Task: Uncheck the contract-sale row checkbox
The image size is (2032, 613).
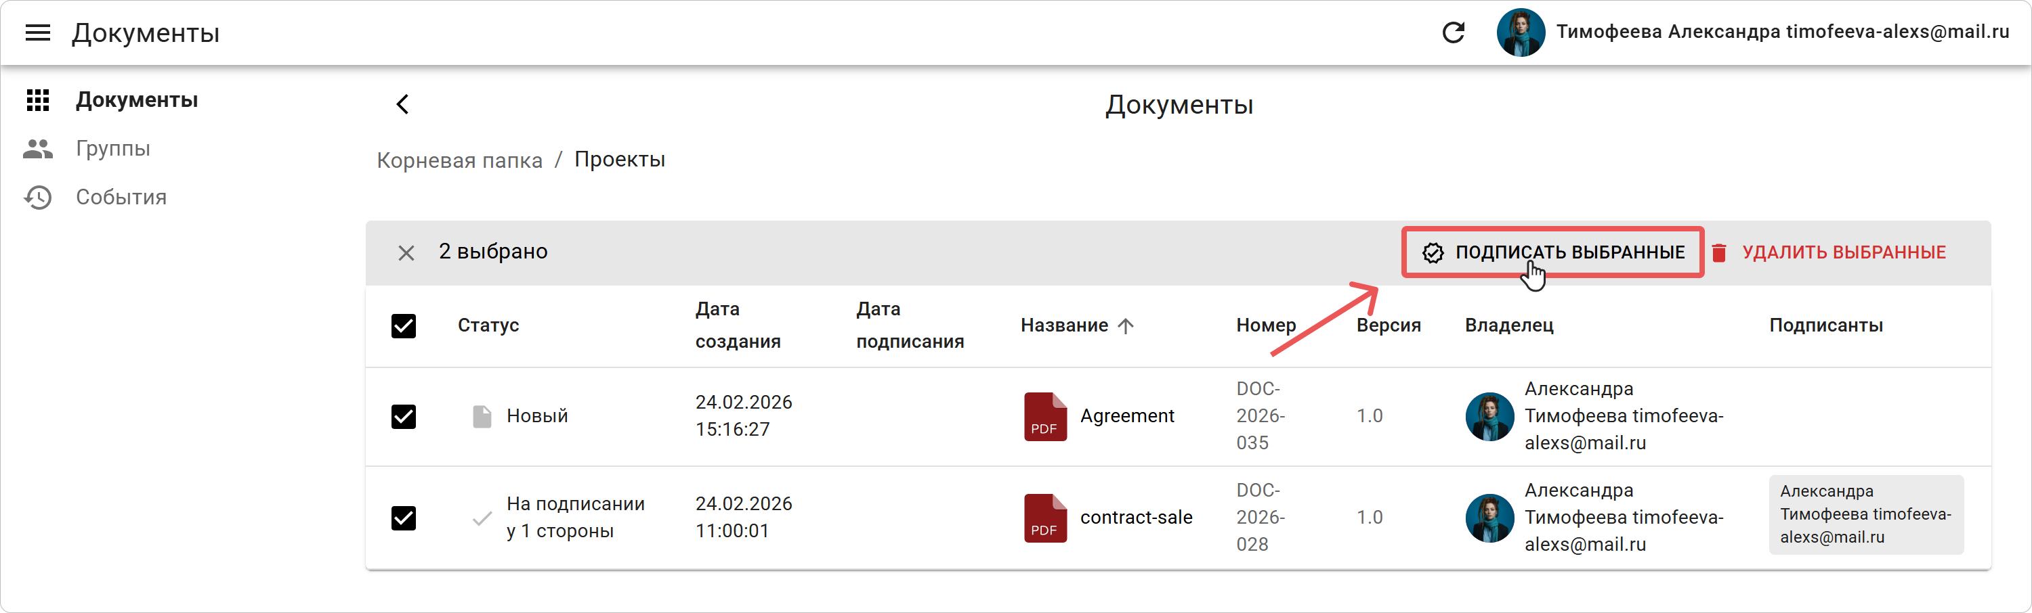Action: pos(403,518)
